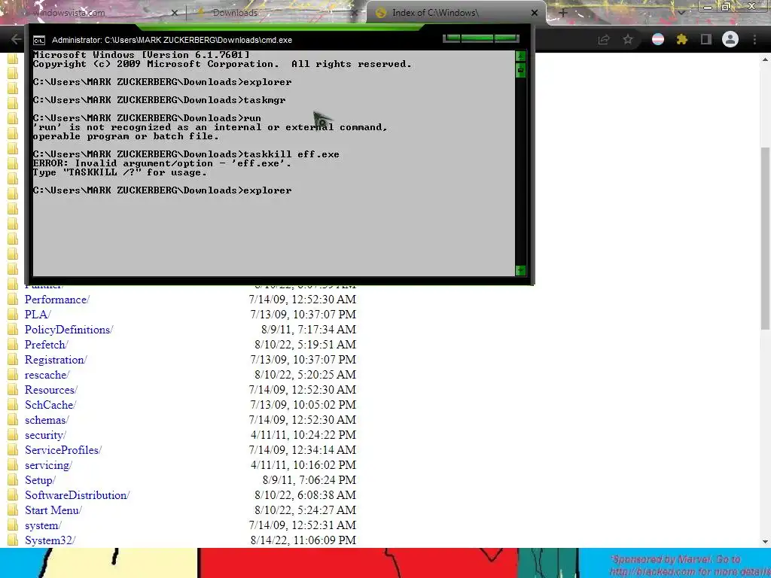This screenshot has height=578, width=771.
Task: Close the windowsvista.com tab
Action: click(174, 13)
